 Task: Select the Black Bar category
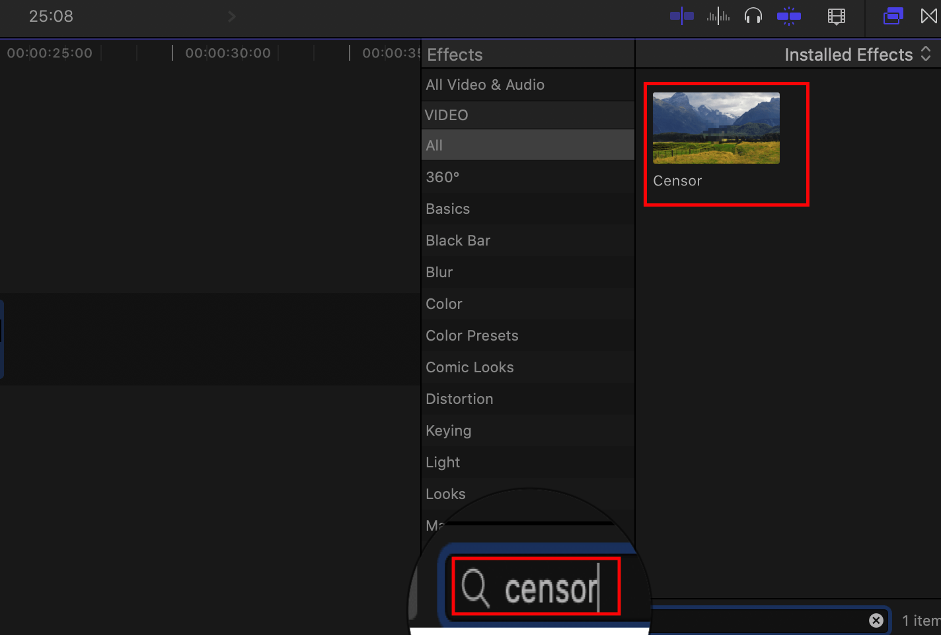[527, 240]
